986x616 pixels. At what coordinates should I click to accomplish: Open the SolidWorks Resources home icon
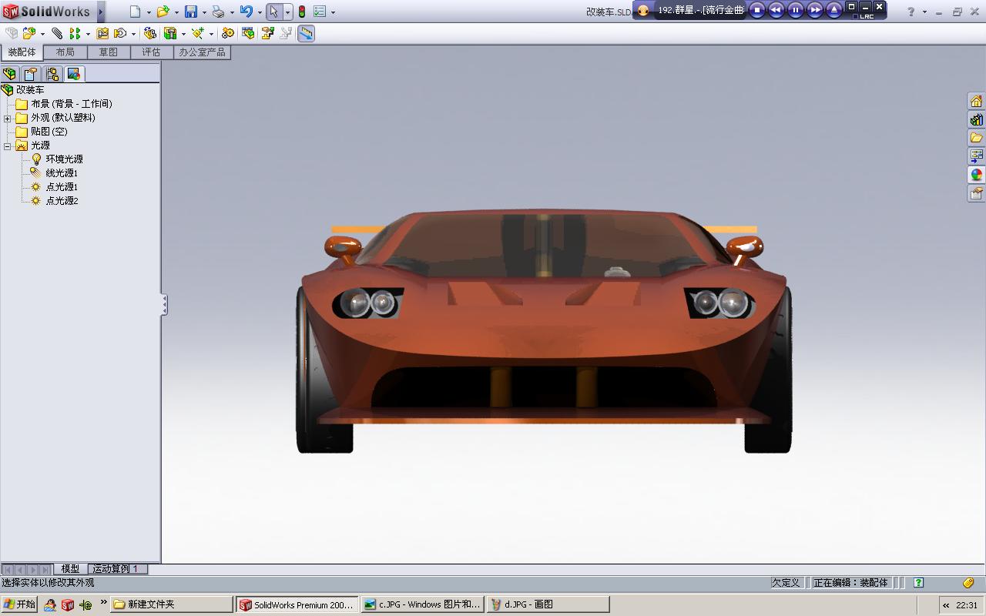click(x=977, y=102)
